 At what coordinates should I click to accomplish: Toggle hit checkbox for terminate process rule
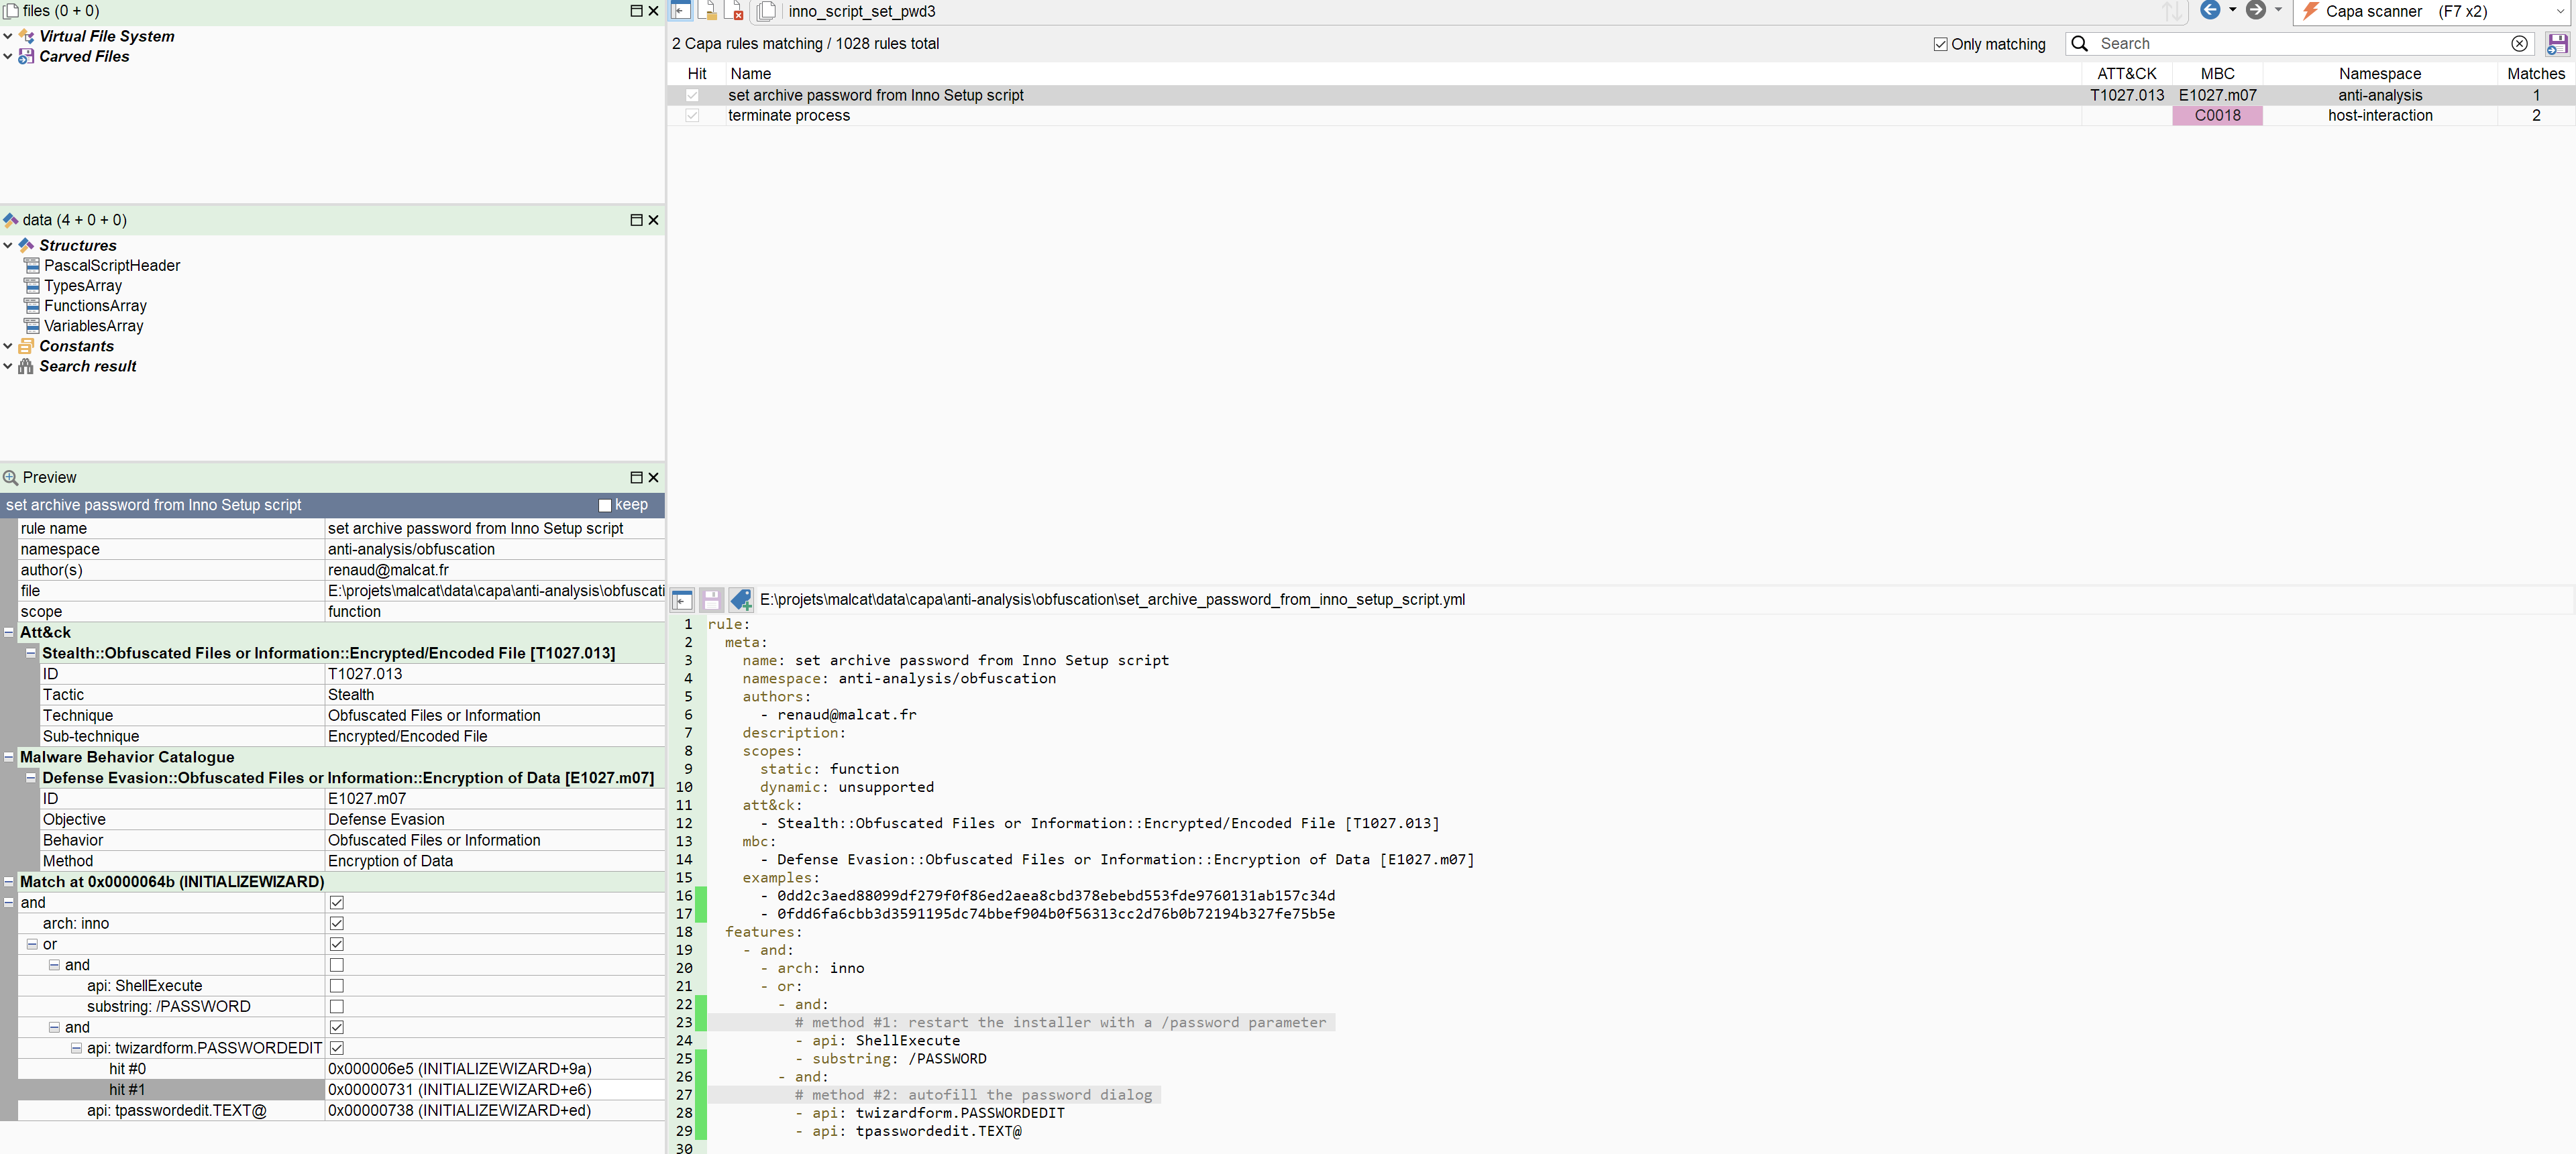692,116
